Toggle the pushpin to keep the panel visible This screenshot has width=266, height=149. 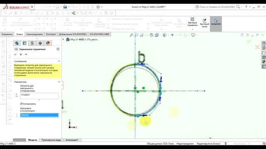tap(26, 54)
